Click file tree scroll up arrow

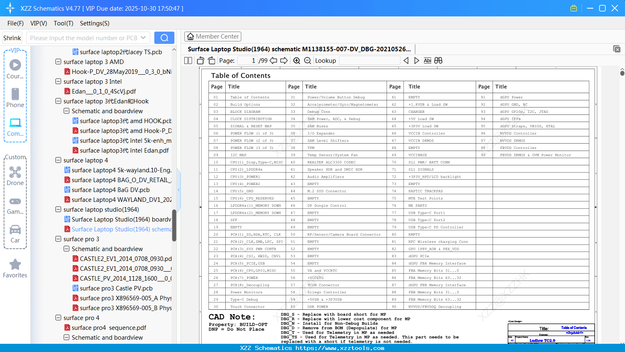(x=174, y=50)
